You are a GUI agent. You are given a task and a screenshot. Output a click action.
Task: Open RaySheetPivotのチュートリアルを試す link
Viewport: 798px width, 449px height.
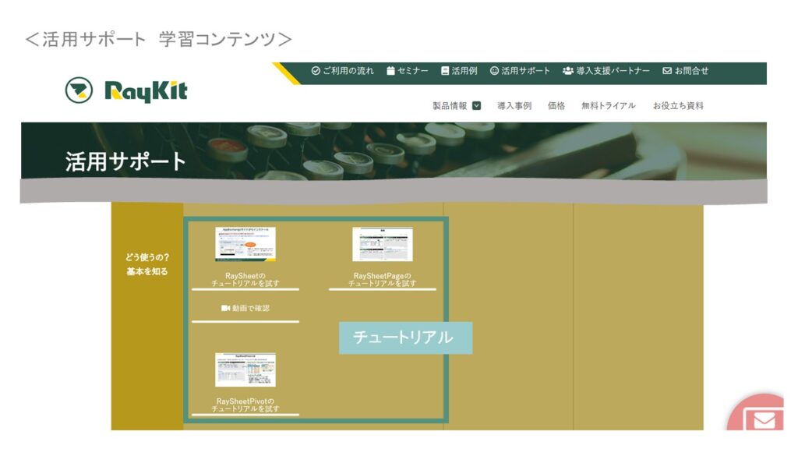point(245,405)
